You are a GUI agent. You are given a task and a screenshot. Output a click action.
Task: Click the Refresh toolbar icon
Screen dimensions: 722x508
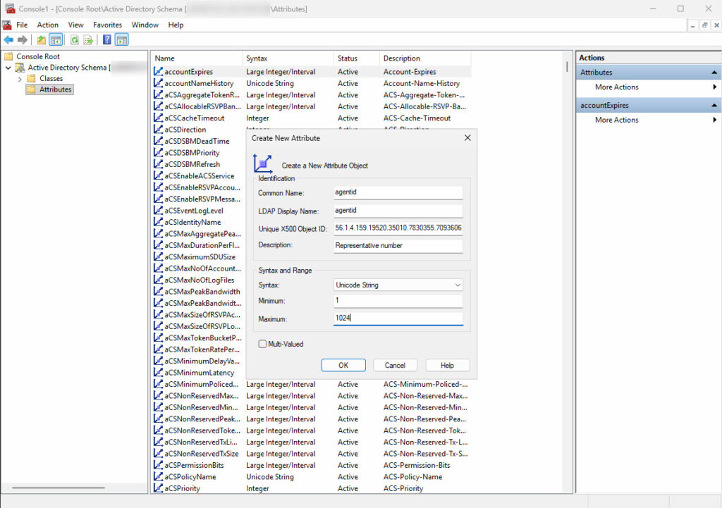coord(74,40)
